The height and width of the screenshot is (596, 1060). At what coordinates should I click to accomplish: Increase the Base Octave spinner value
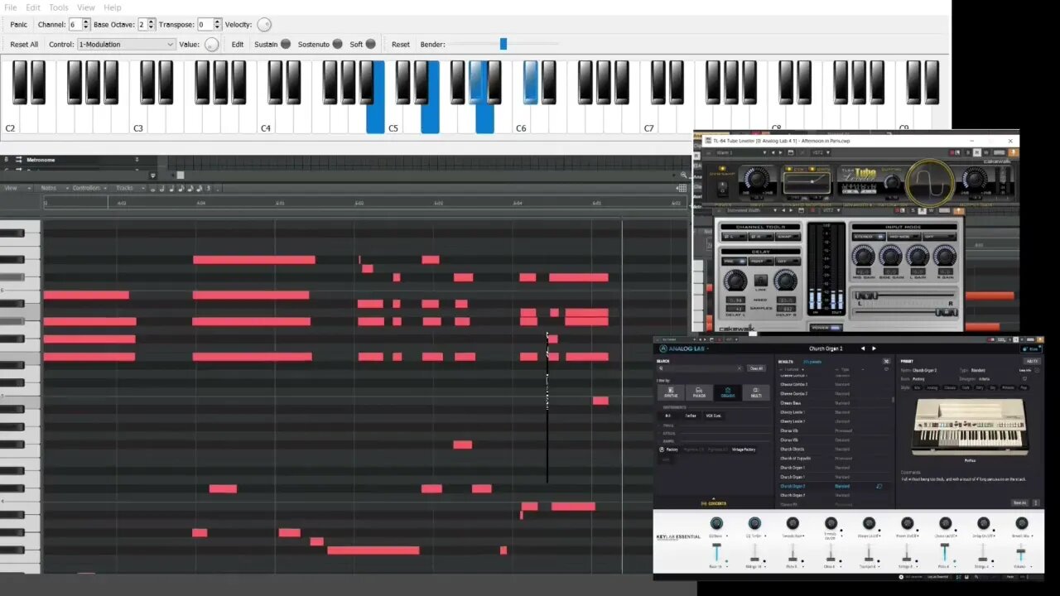point(151,22)
